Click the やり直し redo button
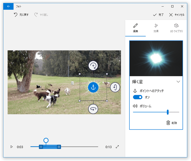 41,14
